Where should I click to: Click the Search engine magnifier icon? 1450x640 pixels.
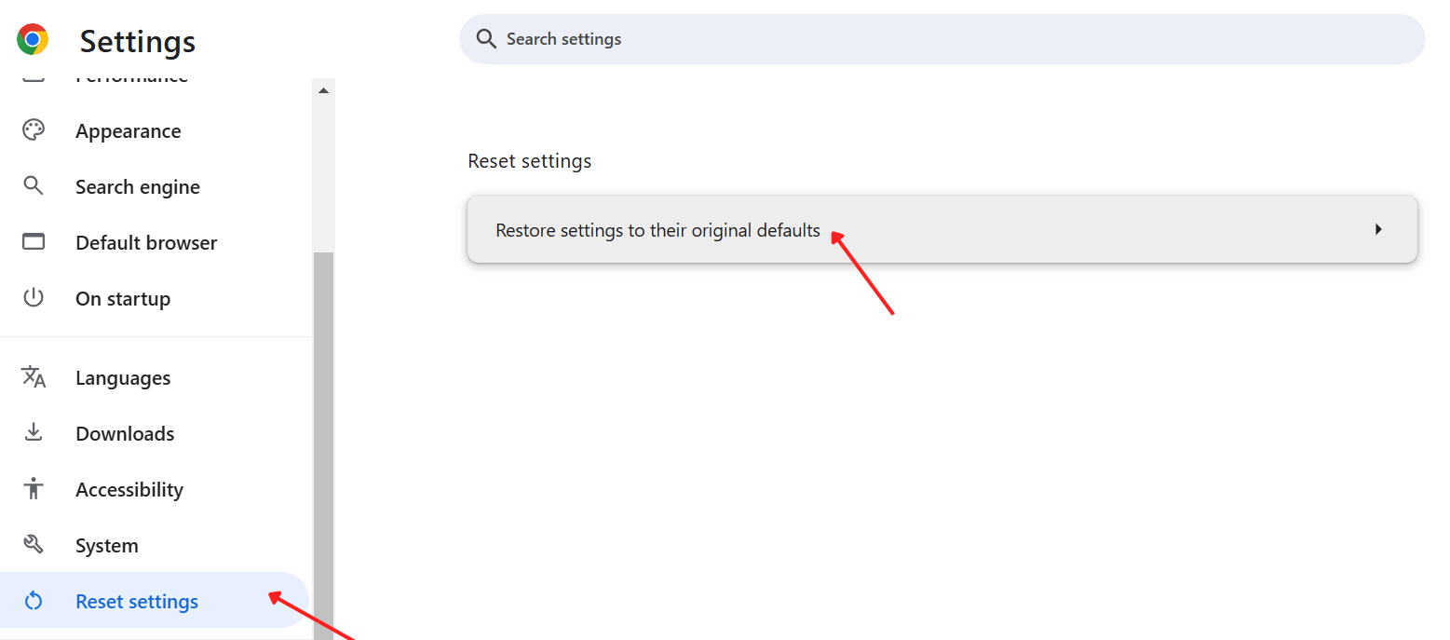pyautogui.click(x=34, y=186)
